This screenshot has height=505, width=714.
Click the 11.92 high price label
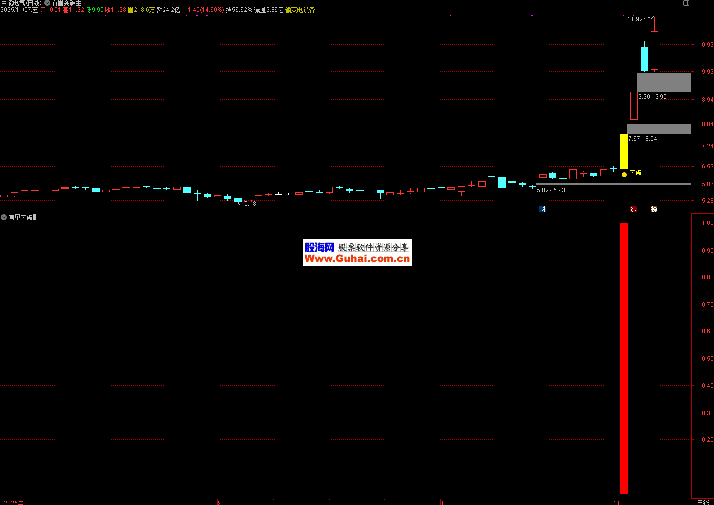click(635, 19)
